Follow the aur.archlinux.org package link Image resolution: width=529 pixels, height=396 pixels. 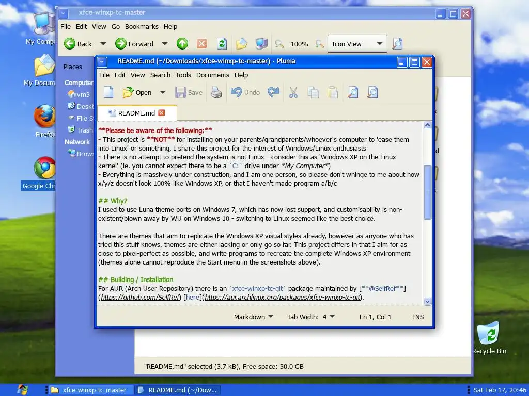coord(283,298)
